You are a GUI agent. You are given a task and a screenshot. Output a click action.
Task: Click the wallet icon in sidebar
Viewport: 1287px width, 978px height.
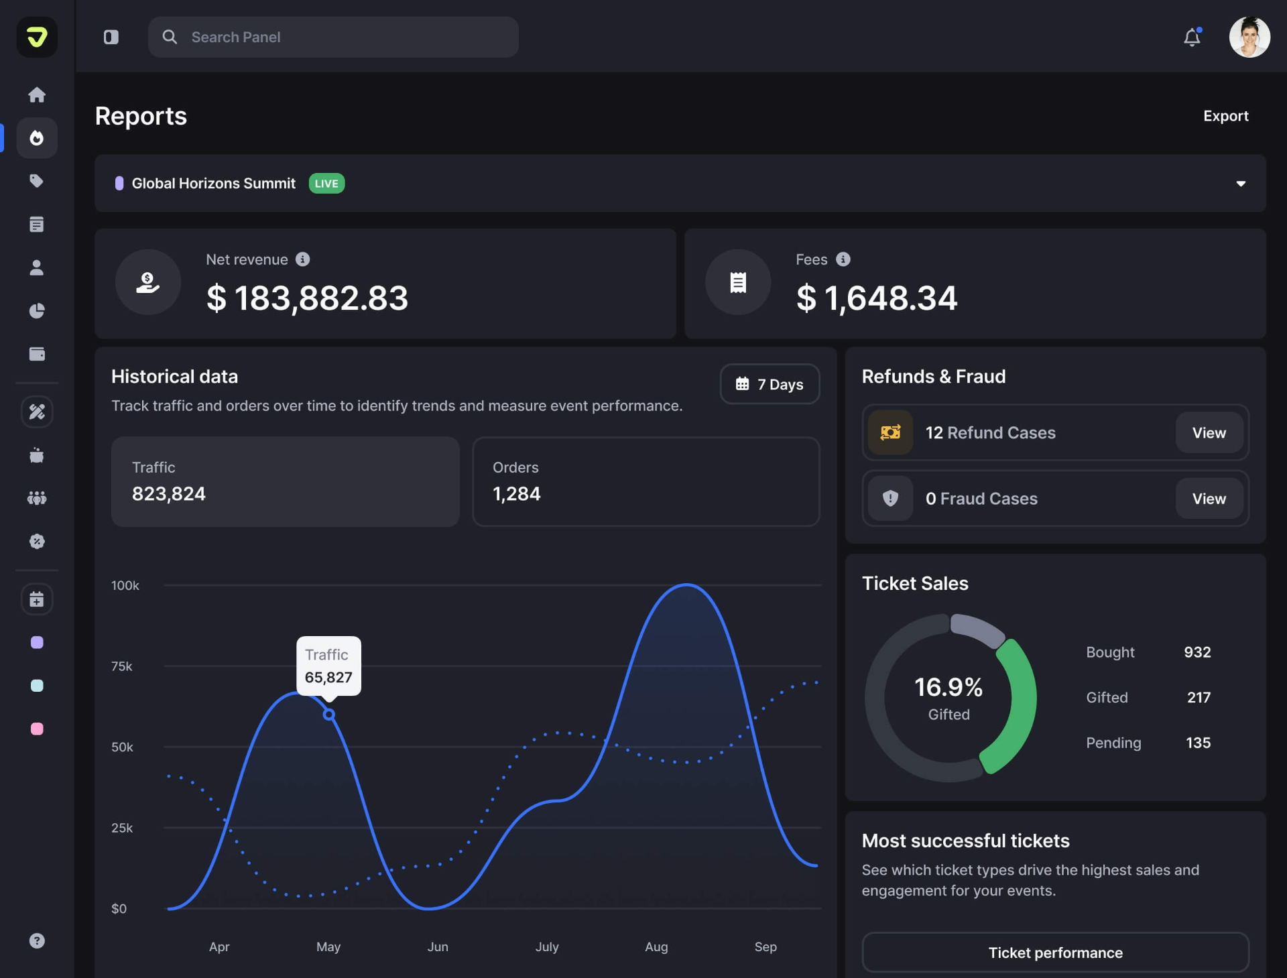pyautogui.click(x=37, y=354)
